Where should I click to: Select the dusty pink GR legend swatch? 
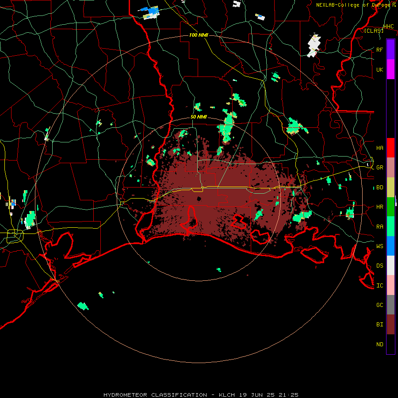(x=390, y=168)
